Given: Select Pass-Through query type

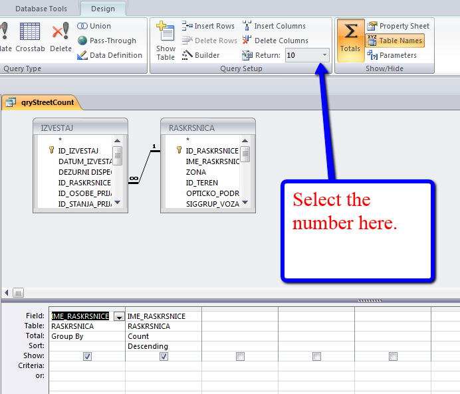Looking at the screenshot, I should 107,41.
